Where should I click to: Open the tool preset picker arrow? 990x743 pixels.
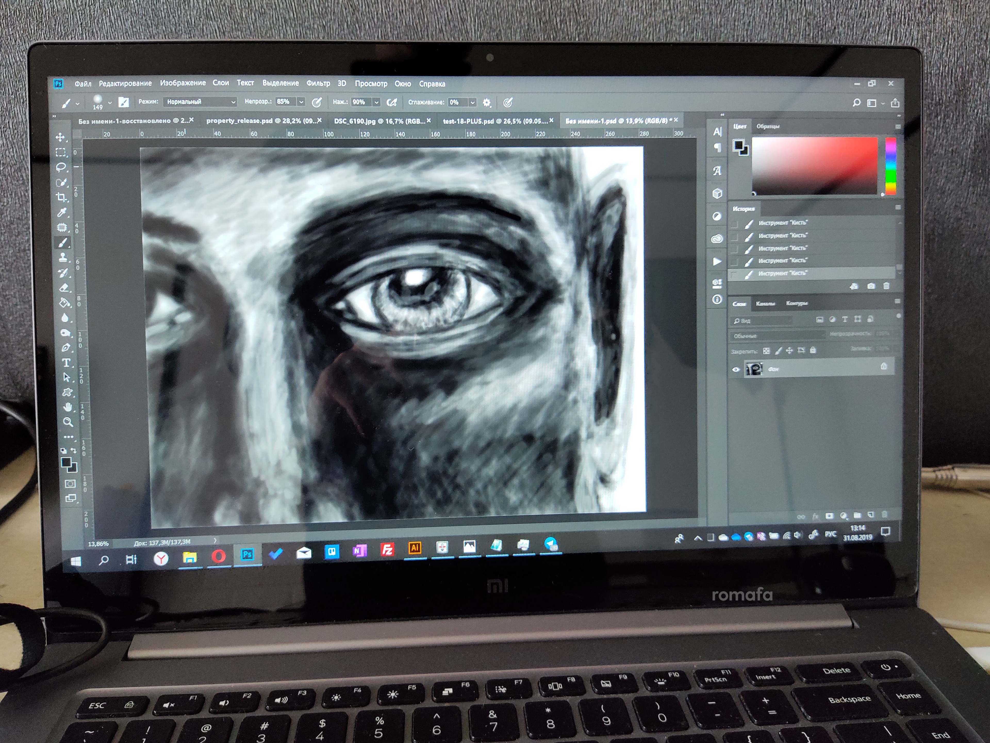[77, 103]
